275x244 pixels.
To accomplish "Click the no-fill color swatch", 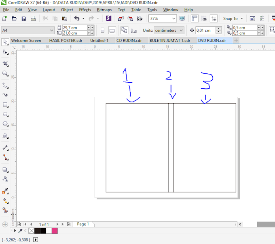I will [32, 231].
